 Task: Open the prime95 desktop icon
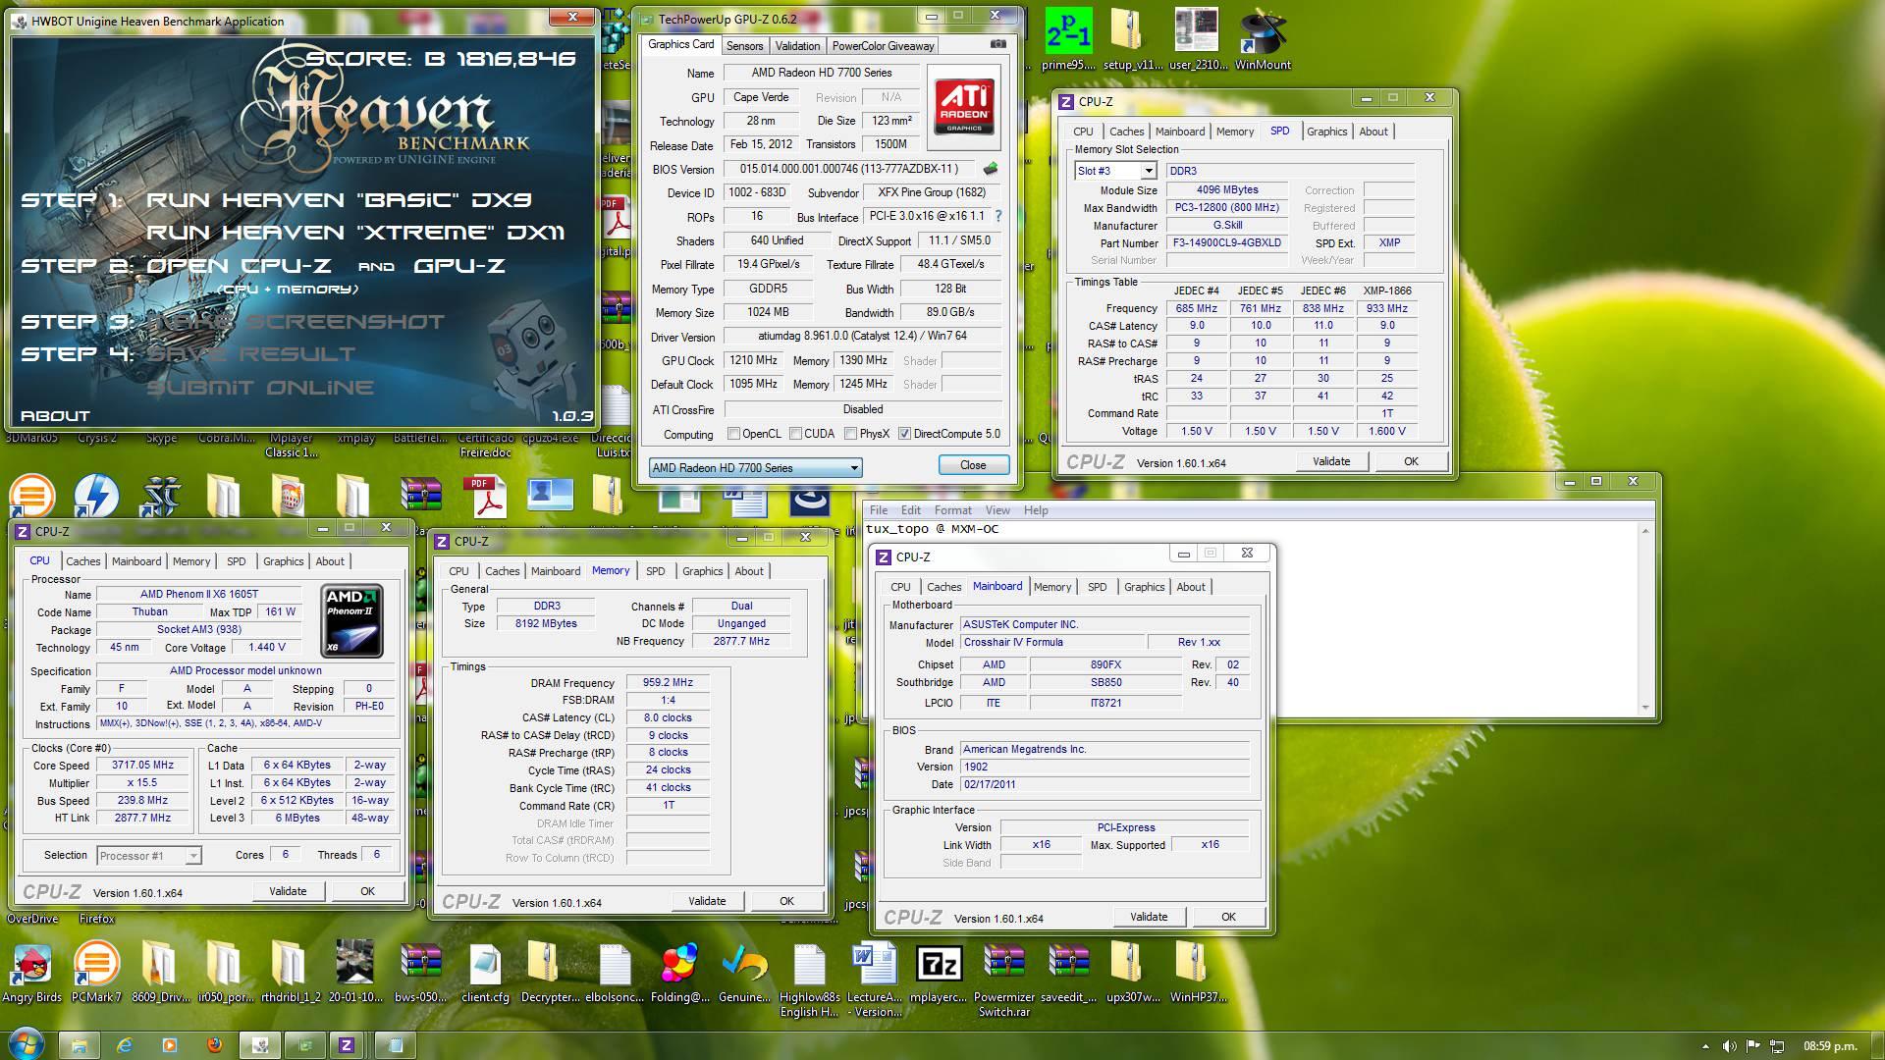click(1068, 39)
